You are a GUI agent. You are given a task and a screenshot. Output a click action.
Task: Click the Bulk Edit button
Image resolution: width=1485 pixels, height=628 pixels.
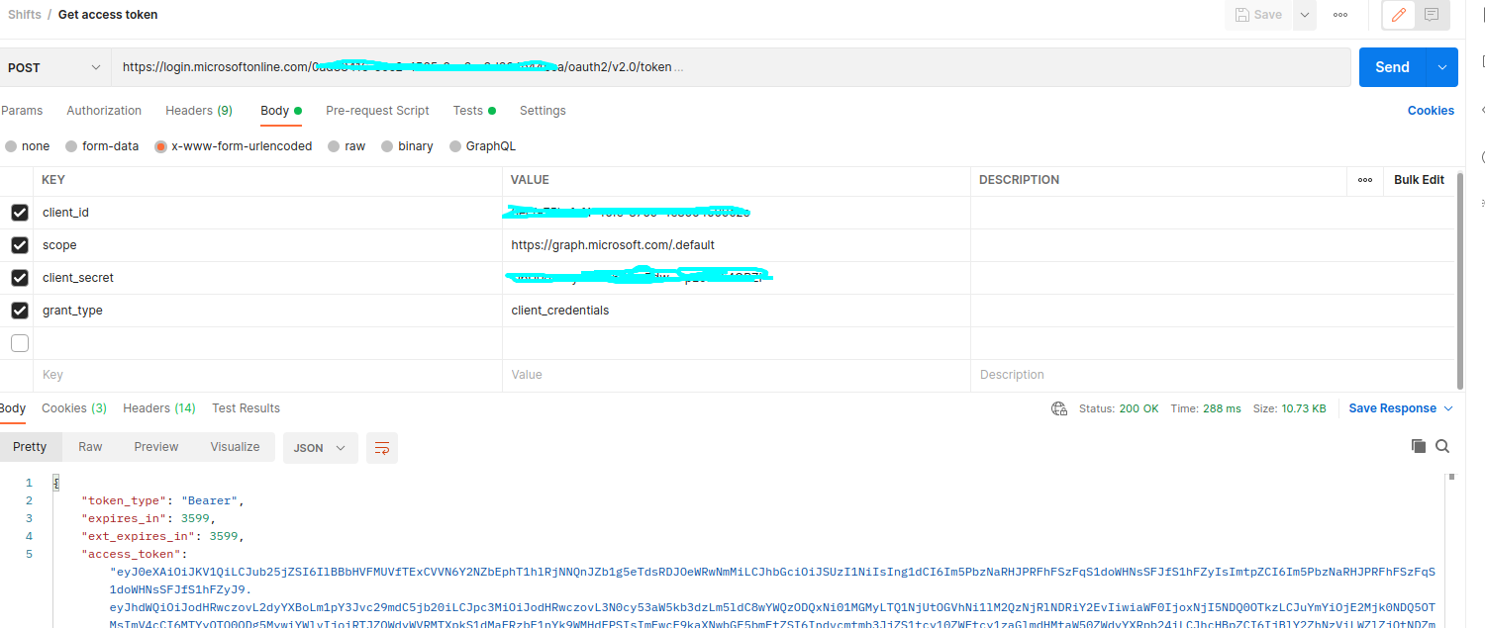click(1419, 180)
